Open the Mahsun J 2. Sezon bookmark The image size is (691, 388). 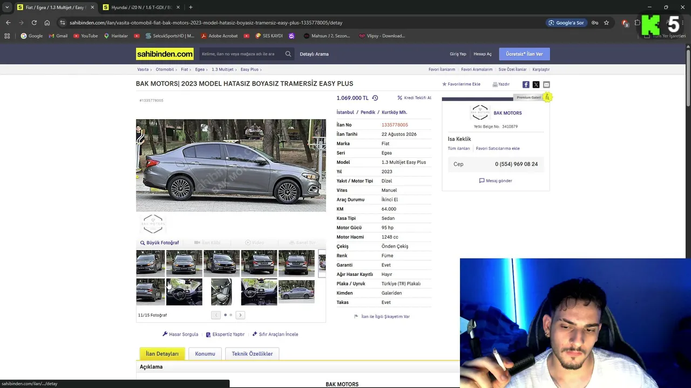(327, 36)
